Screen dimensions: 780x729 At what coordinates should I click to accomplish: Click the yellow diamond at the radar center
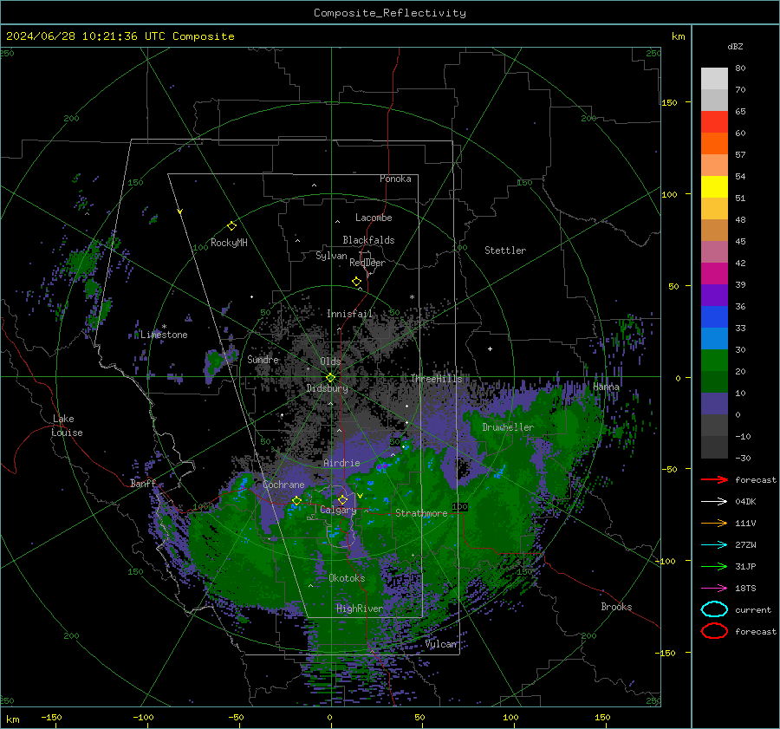click(x=330, y=378)
